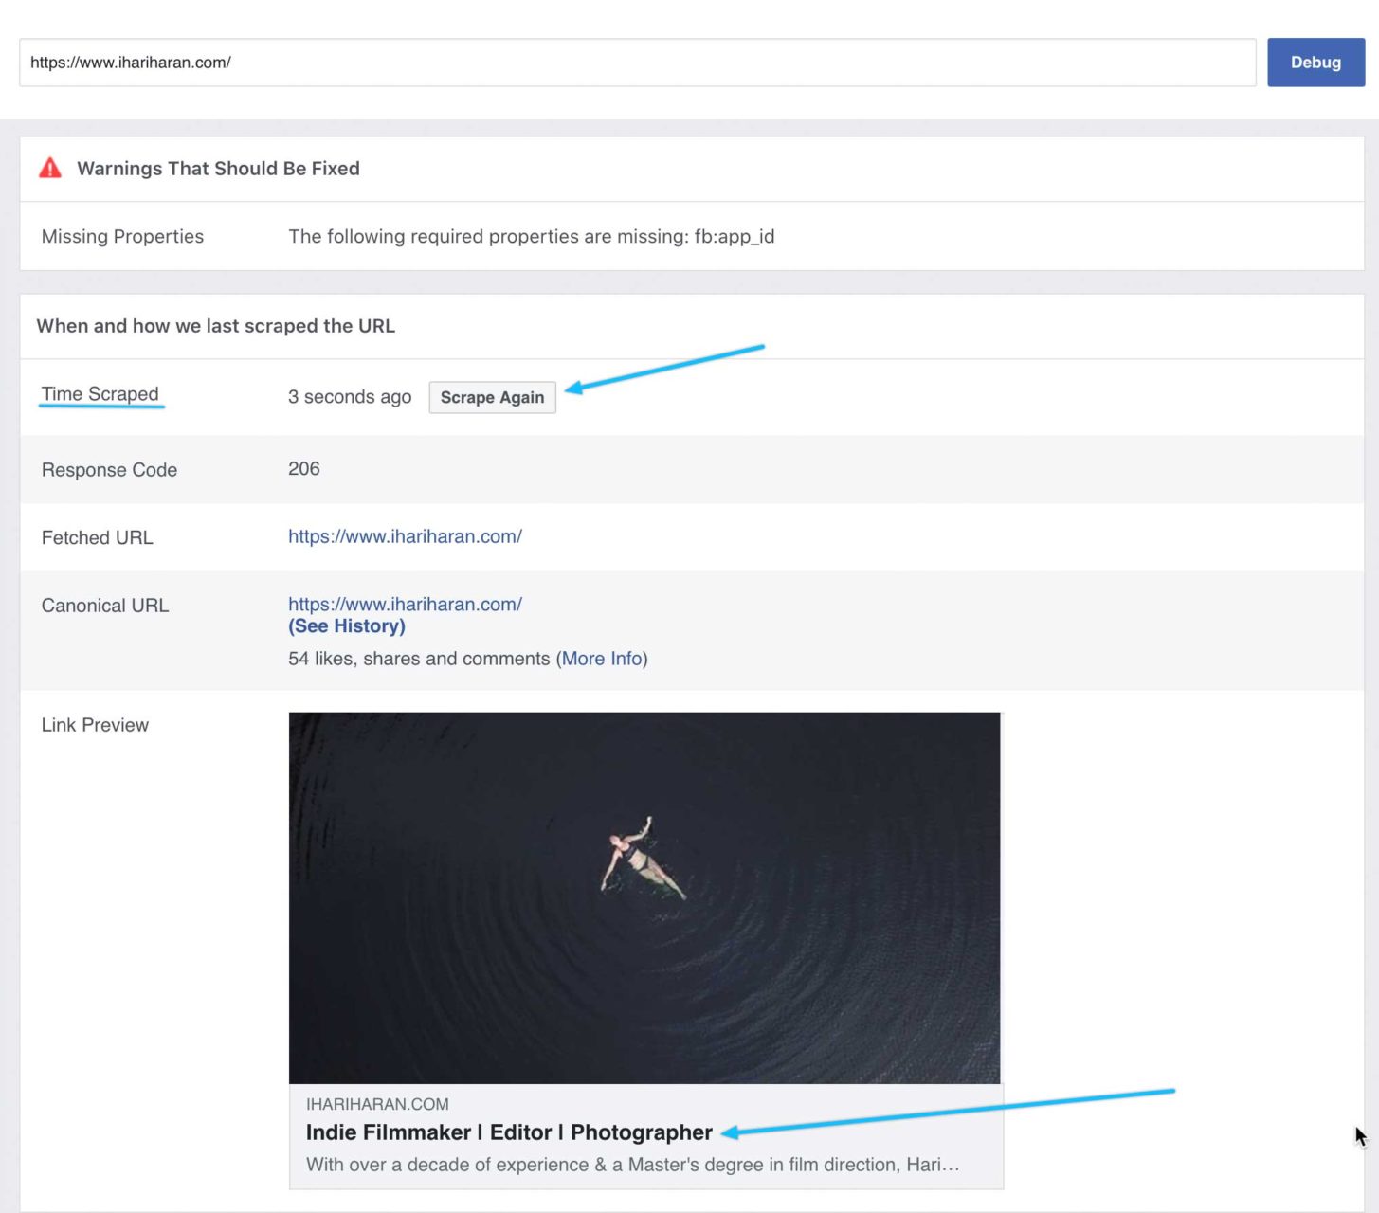Image resolution: width=1379 pixels, height=1213 pixels.
Task: Click the response code value 206
Action: click(304, 469)
